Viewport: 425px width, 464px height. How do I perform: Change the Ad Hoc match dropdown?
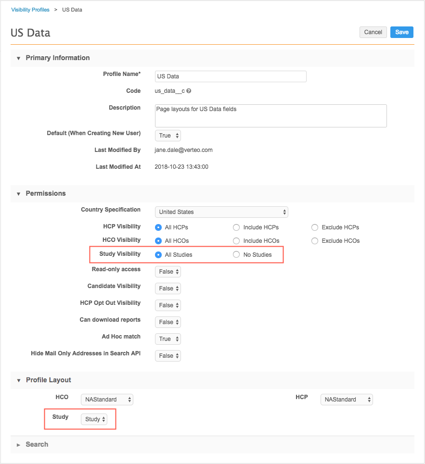(168, 339)
